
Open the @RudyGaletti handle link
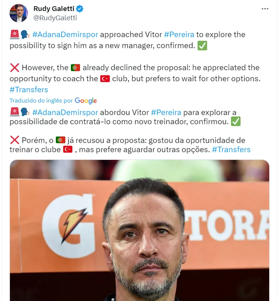[x=55, y=18]
